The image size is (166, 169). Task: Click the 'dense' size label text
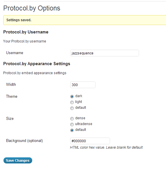tap(80, 118)
